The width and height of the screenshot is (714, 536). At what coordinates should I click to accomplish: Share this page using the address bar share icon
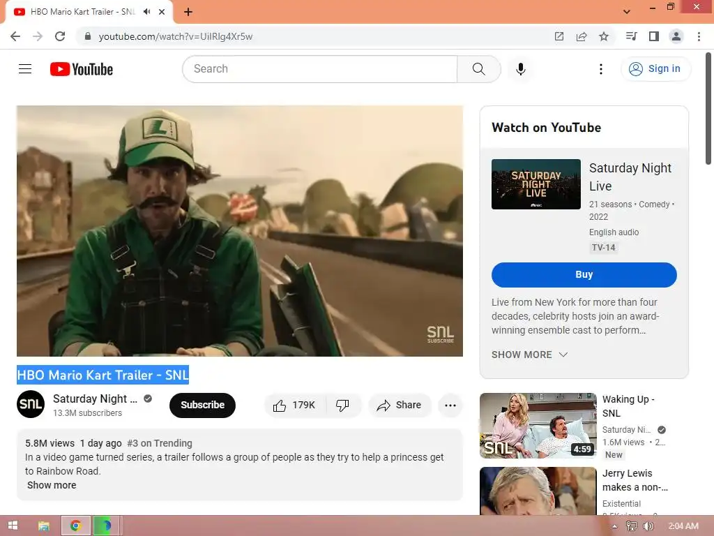click(582, 36)
